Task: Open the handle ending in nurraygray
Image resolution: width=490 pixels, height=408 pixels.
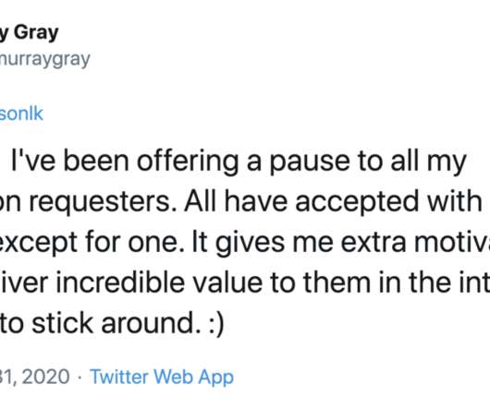Action: click(x=44, y=59)
